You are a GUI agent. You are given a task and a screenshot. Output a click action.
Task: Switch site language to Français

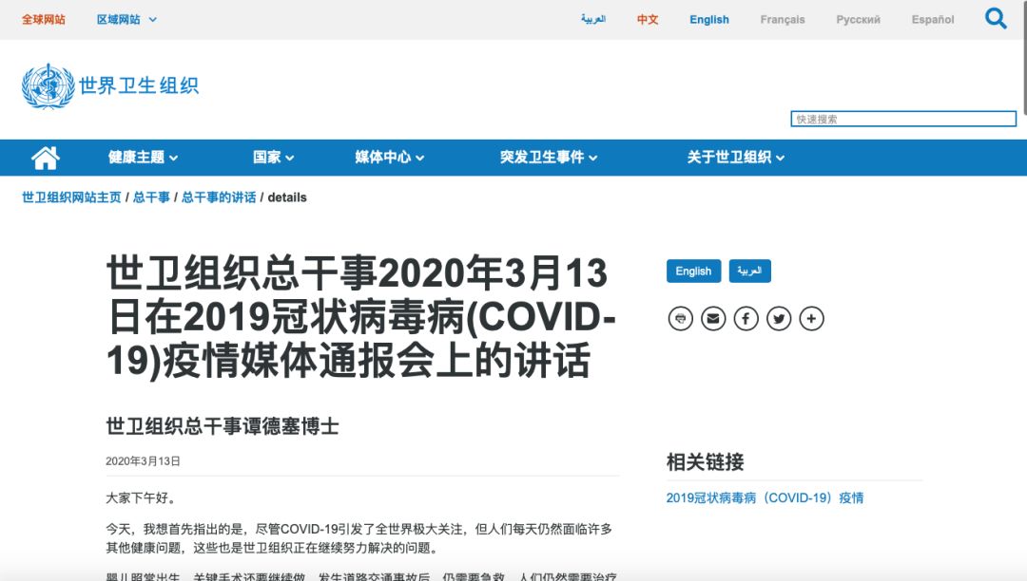(x=782, y=20)
